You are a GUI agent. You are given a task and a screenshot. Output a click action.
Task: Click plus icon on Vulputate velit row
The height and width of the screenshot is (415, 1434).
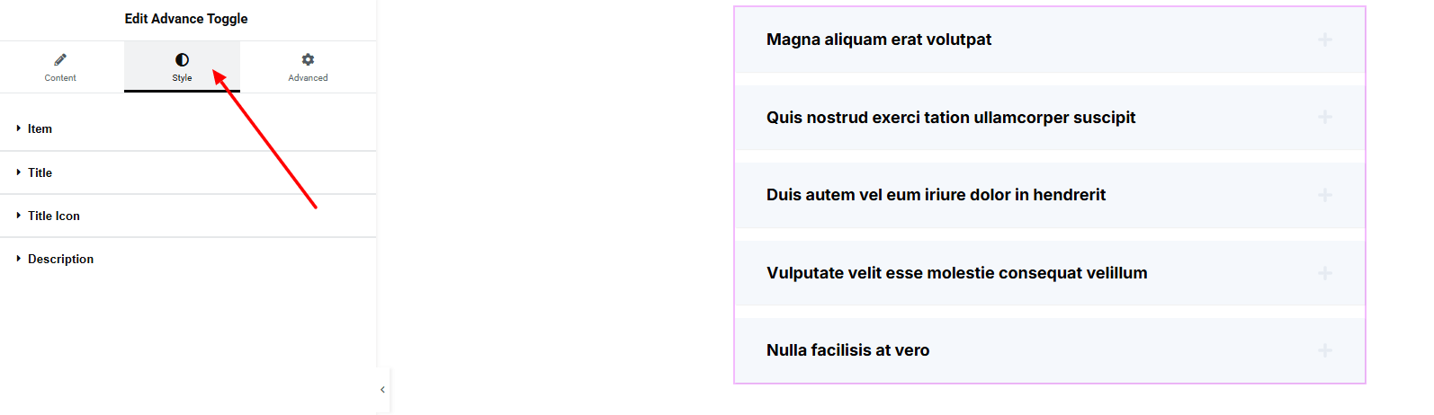tap(1324, 273)
